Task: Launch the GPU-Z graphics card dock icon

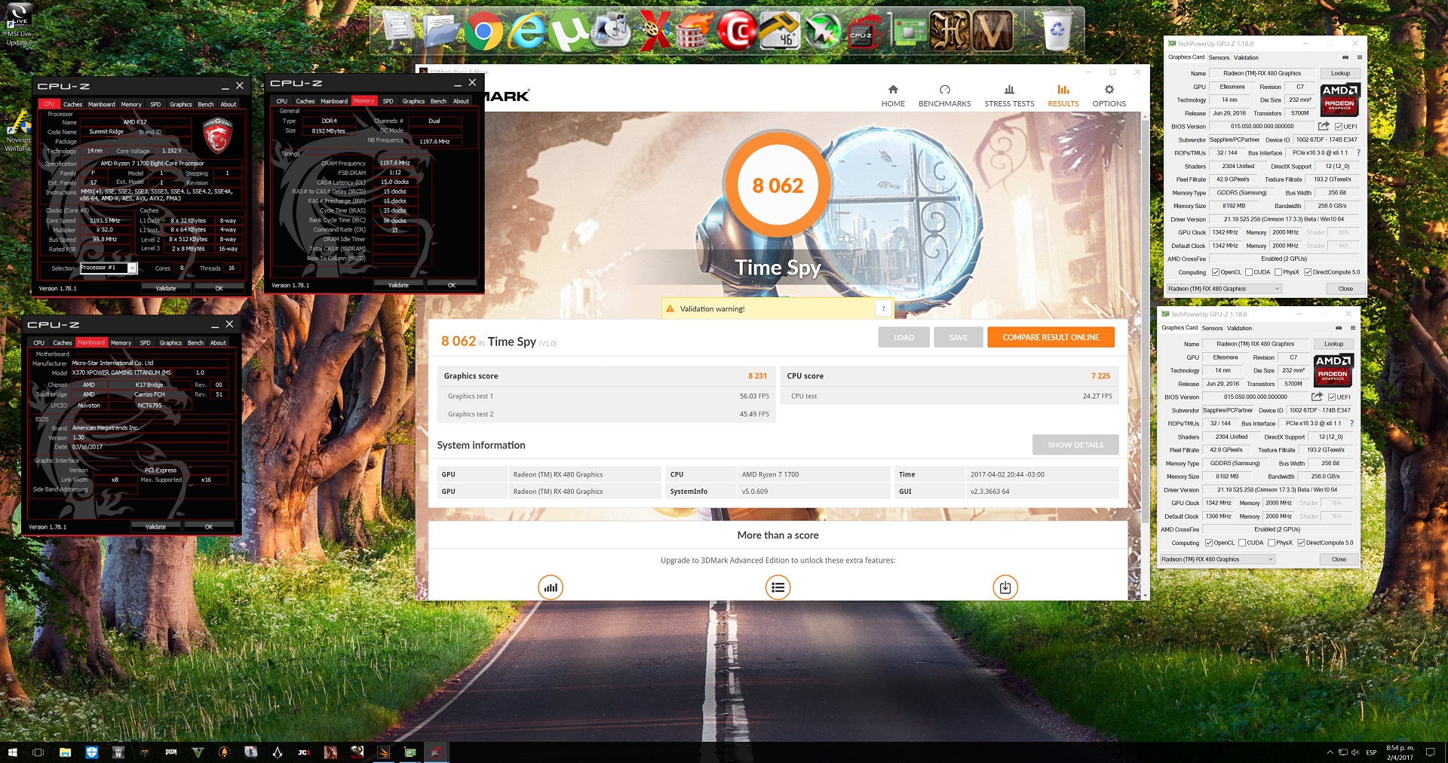Action: click(907, 31)
